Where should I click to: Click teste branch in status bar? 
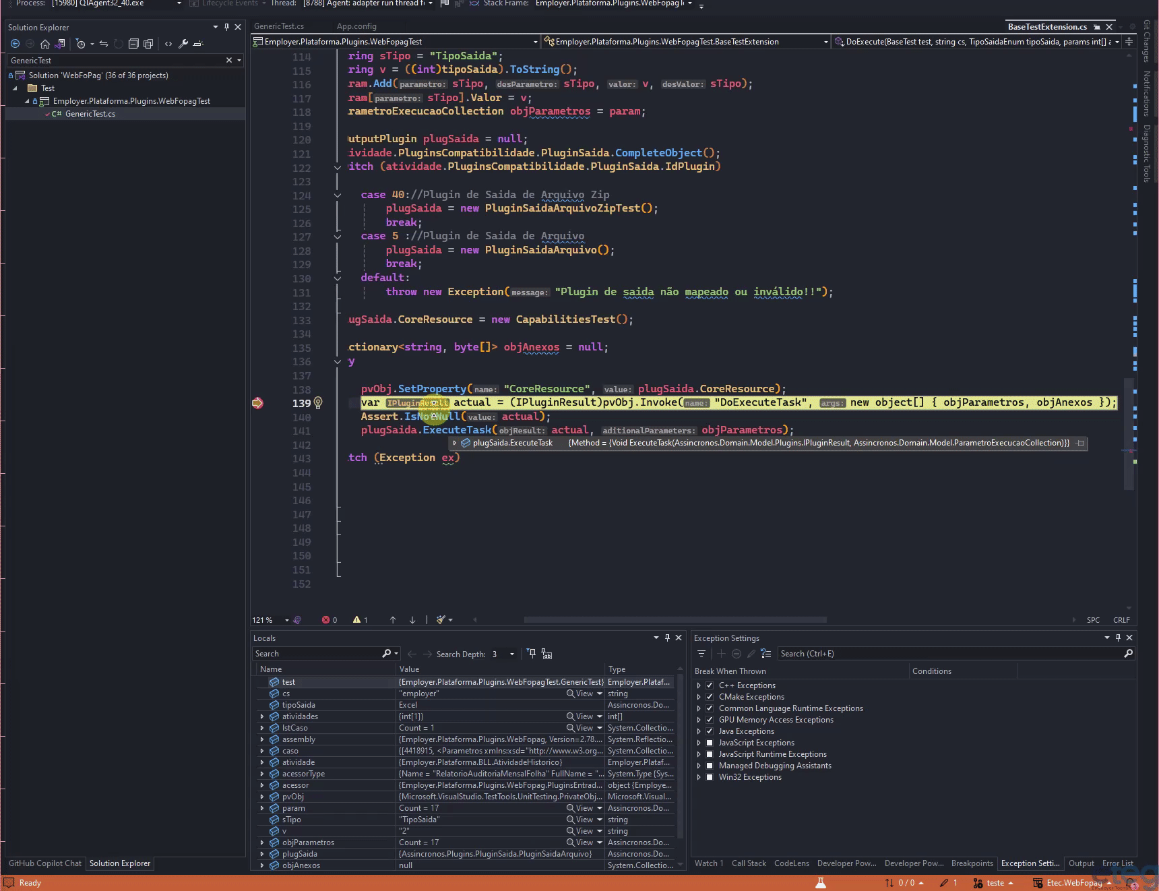pyautogui.click(x=994, y=883)
